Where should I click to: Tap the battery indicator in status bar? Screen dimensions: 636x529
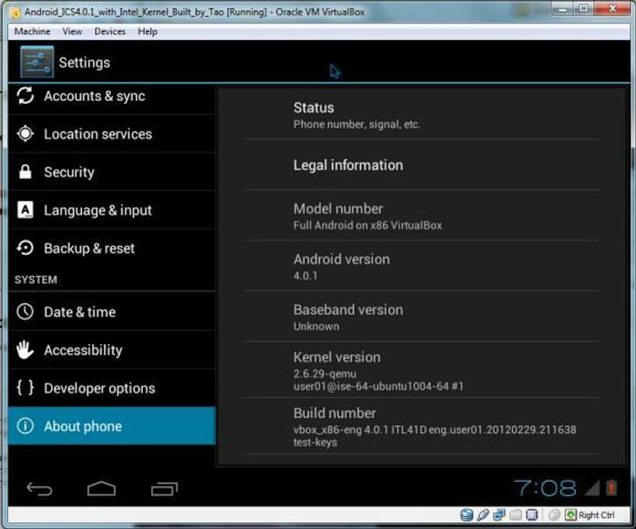pos(612,488)
